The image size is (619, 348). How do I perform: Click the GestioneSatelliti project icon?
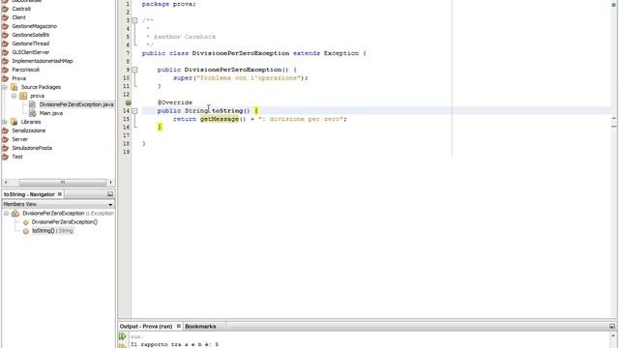coord(5,35)
